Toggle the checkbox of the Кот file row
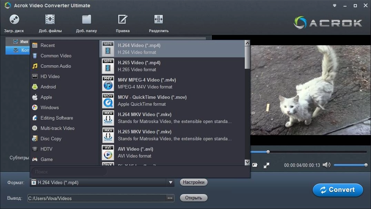Image resolution: width=371 pixels, height=209 pixels. tap(16, 50)
